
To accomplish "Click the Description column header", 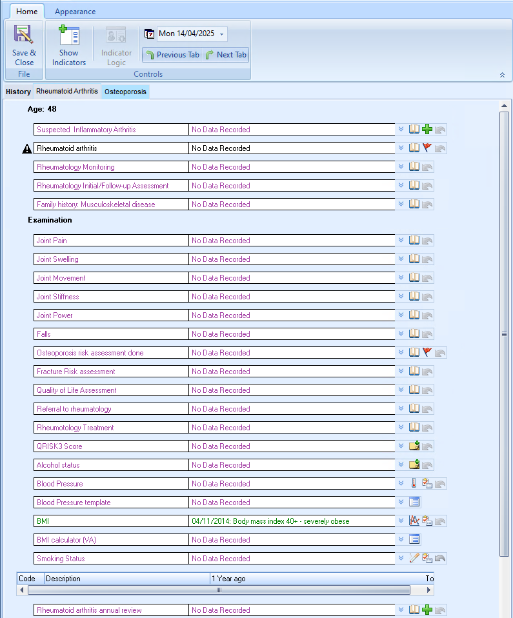I will [126, 578].
